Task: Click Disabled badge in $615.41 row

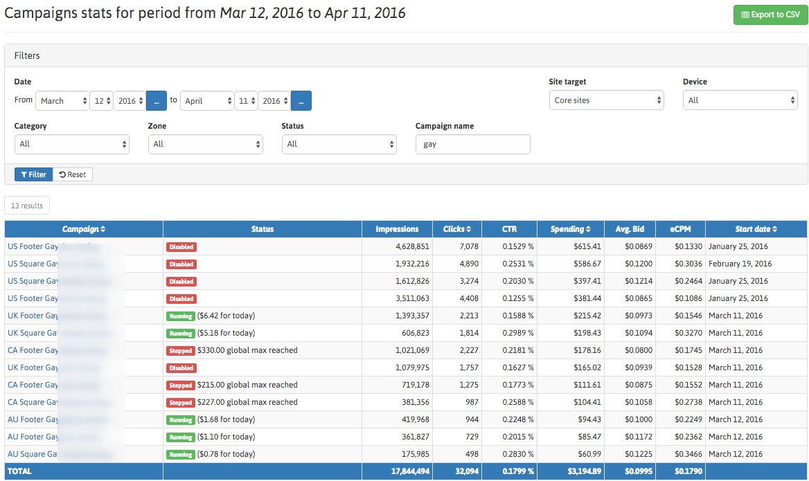Action: coord(181,247)
